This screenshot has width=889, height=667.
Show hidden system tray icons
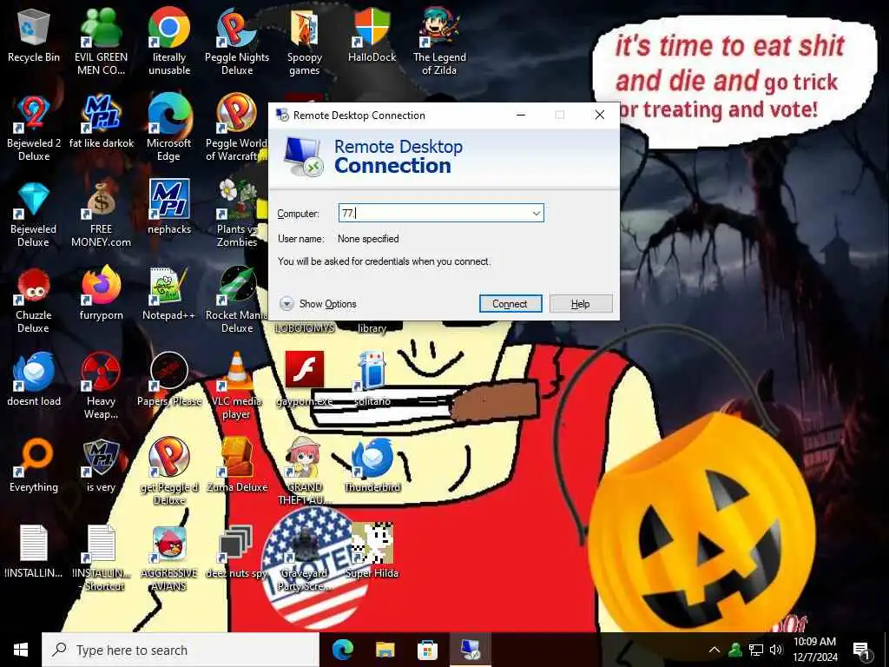click(714, 650)
